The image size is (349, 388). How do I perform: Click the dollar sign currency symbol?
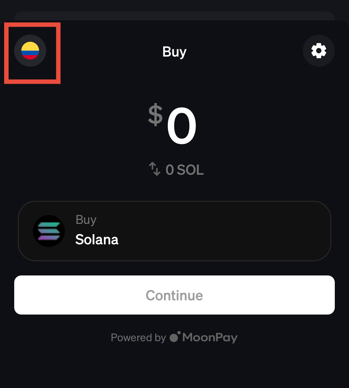[155, 115]
